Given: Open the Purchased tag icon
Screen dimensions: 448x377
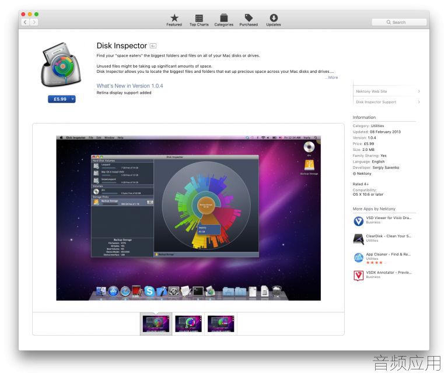Looking at the screenshot, I should (249, 17).
